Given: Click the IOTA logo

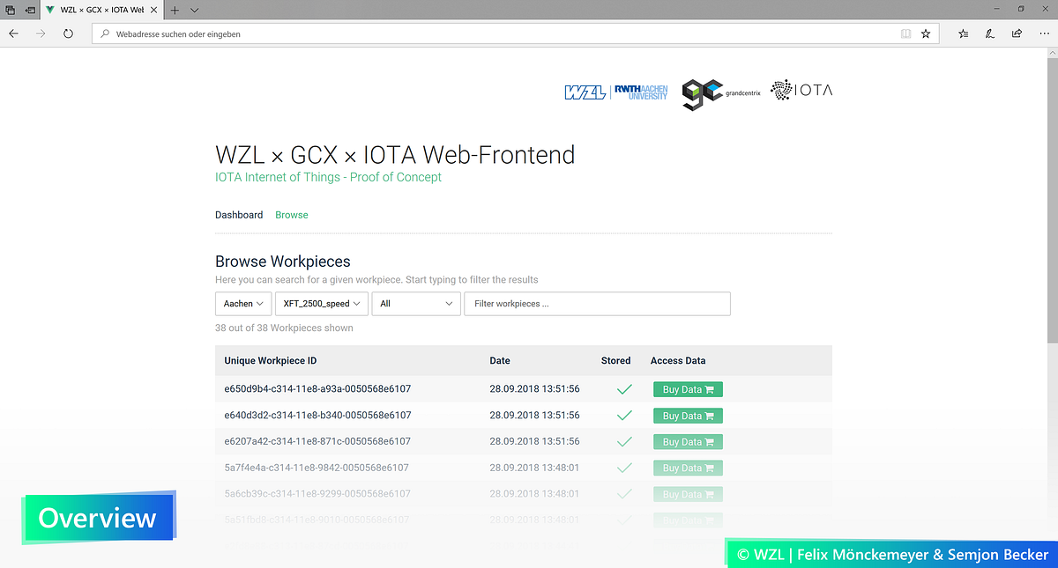Looking at the screenshot, I should [801, 90].
